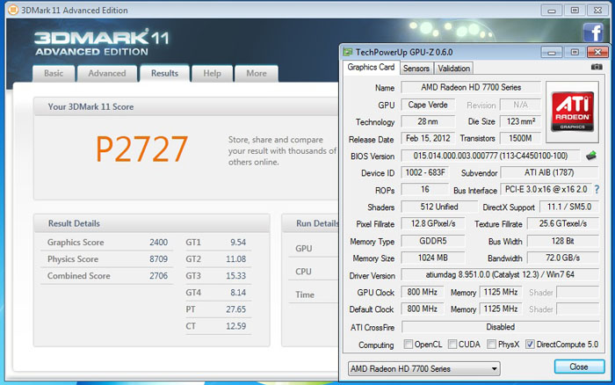Click the GT3 value 15.33
615x385 pixels.
[x=235, y=276]
